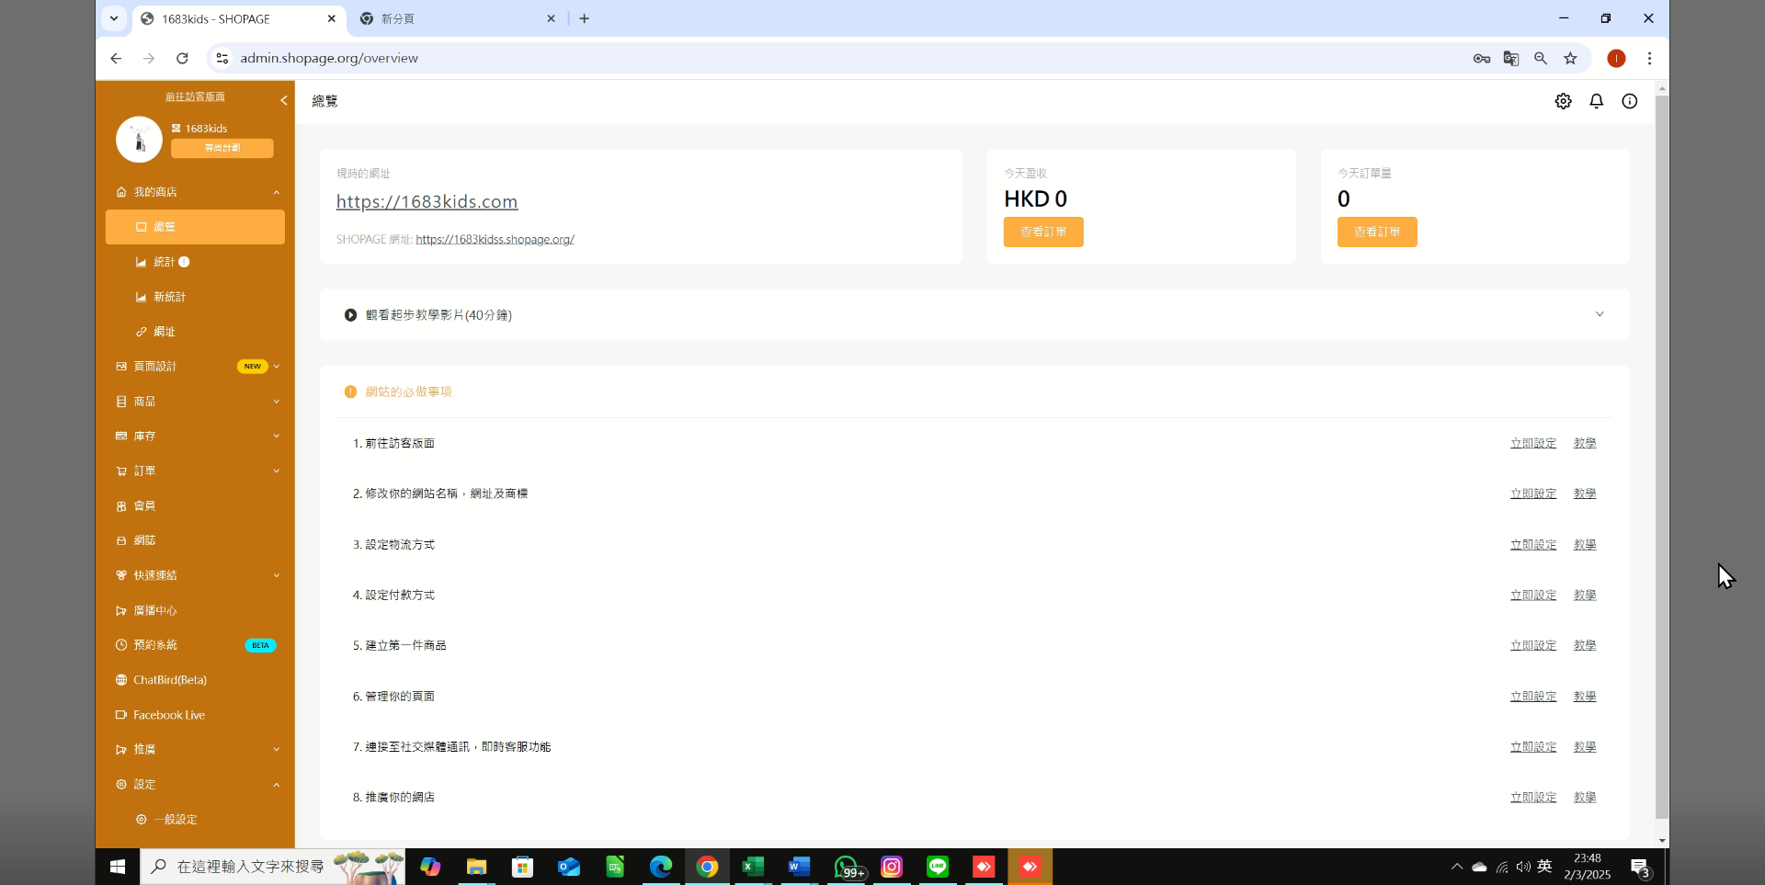This screenshot has height=885, width=1765.
Task: Click 教學 for 推廣你的網店
Action: [1585, 798]
